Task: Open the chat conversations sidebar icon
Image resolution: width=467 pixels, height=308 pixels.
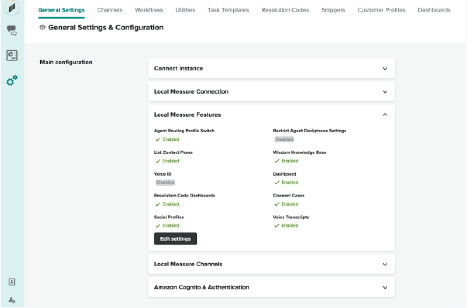Action: [x=12, y=31]
